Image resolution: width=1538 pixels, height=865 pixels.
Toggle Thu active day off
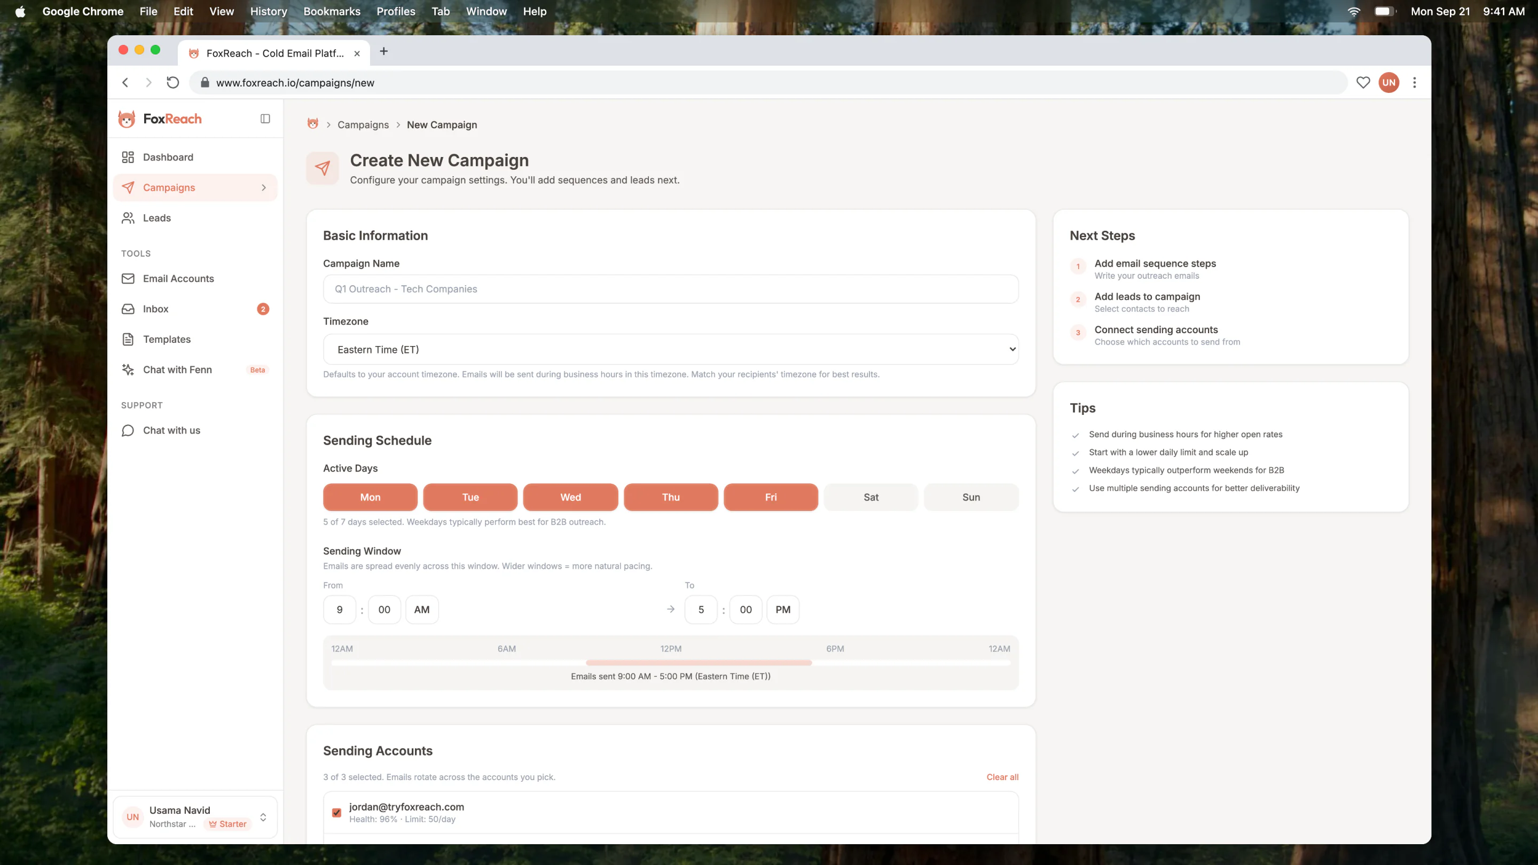click(671, 497)
